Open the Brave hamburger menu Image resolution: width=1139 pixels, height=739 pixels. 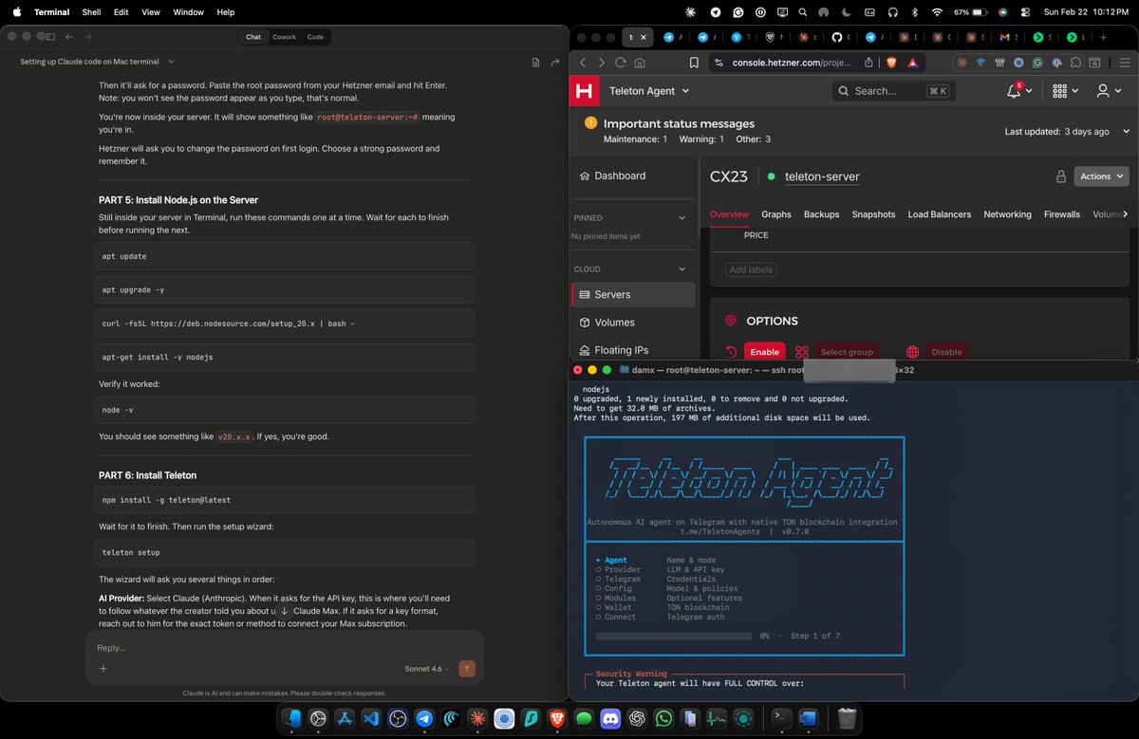(x=1124, y=63)
